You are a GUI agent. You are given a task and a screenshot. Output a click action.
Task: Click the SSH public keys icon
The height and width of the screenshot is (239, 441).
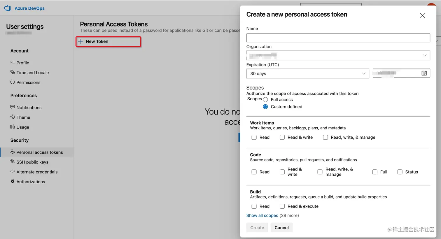point(13,161)
